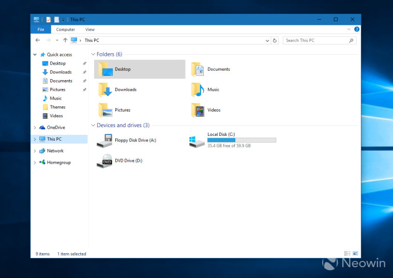The height and width of the screenshot is (278, 393).
Task: Go back with the back arrow
Action: (x=38, y=40)
